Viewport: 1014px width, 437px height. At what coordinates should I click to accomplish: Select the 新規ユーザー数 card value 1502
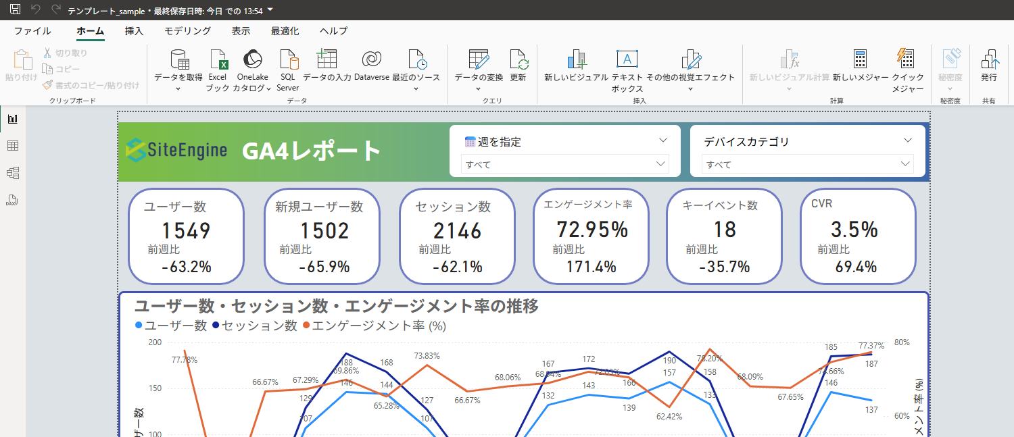(324, 231)
